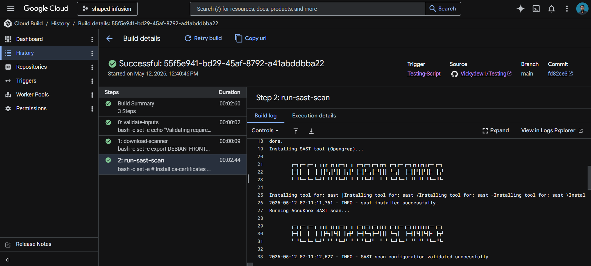Open Permissions row options menu
591x266 pixels.
92,108
